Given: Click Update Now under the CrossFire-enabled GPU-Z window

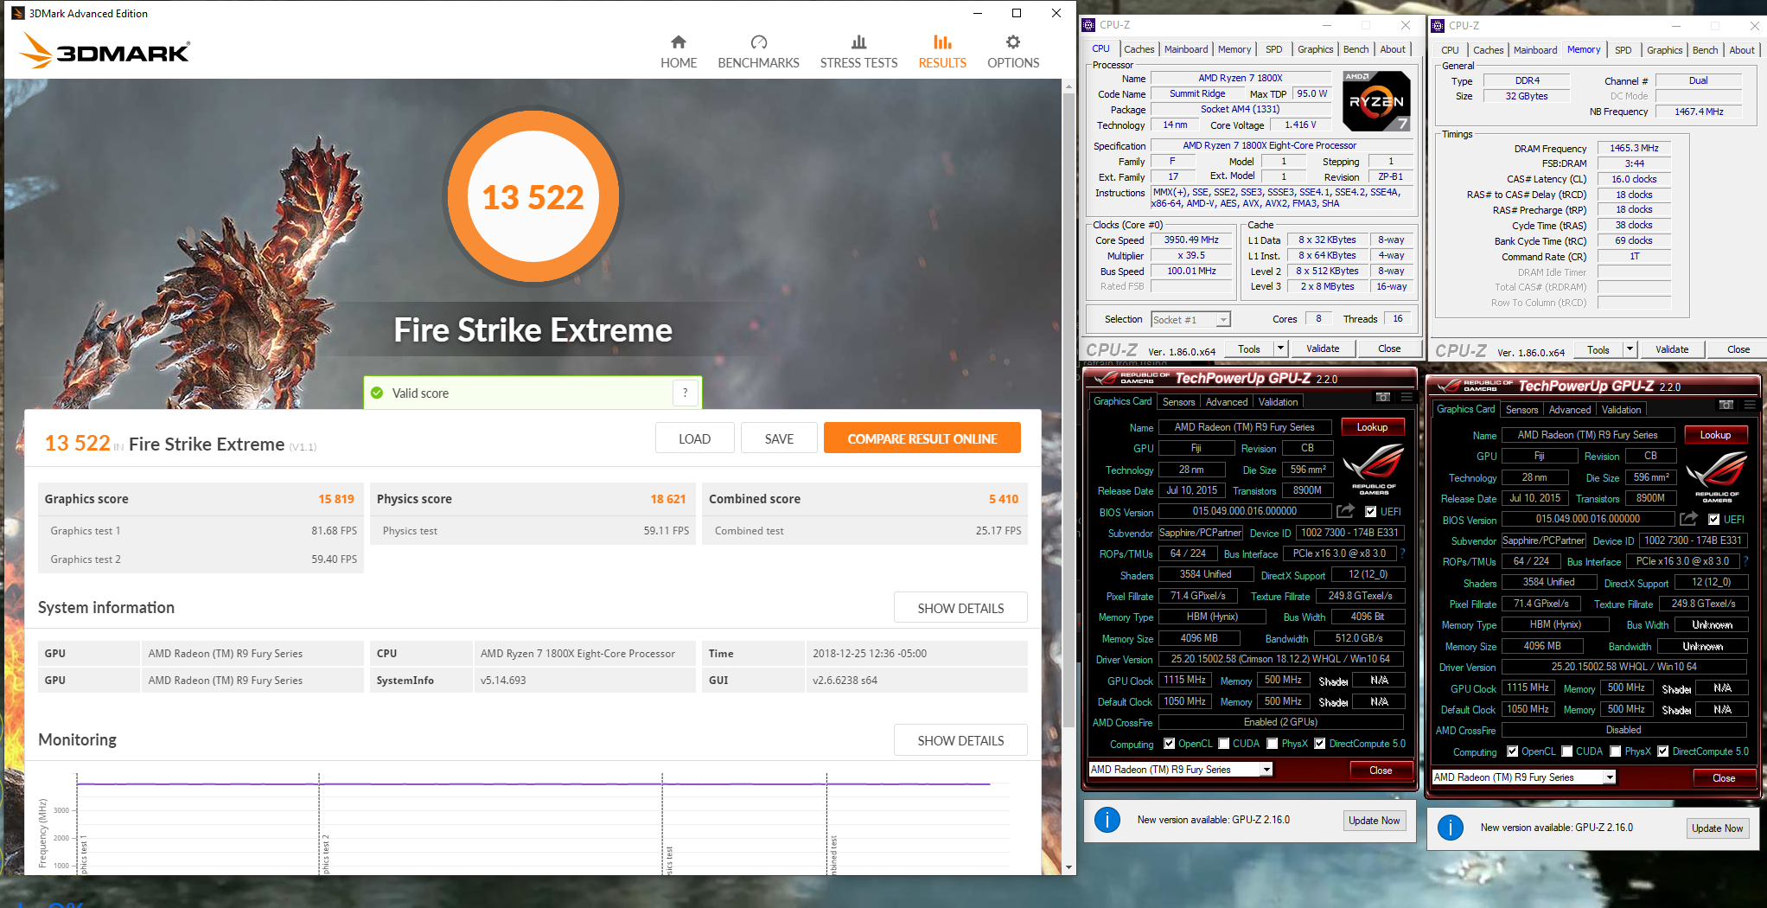Looking at the screenshot, I should 1374,821.
